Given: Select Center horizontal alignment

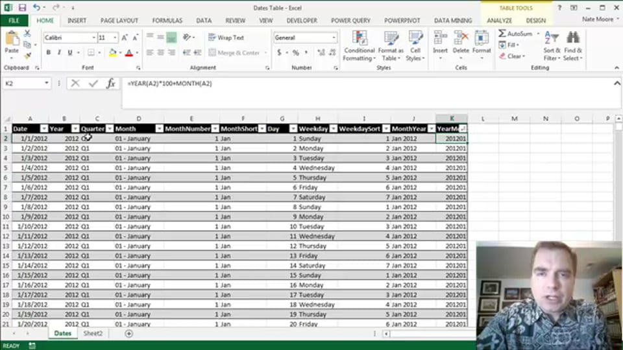Looking at the screenshot, I should pyautogui.click(x=160, y=52).
